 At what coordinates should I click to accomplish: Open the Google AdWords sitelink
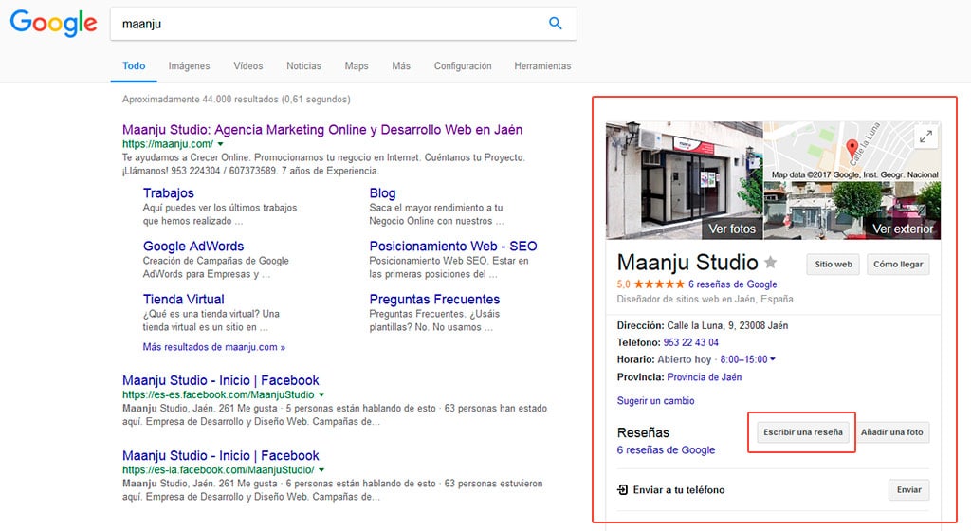tap(193, 247)
